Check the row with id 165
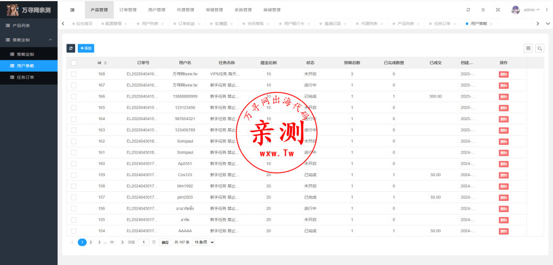553x265 pixels. coord(73,108)
